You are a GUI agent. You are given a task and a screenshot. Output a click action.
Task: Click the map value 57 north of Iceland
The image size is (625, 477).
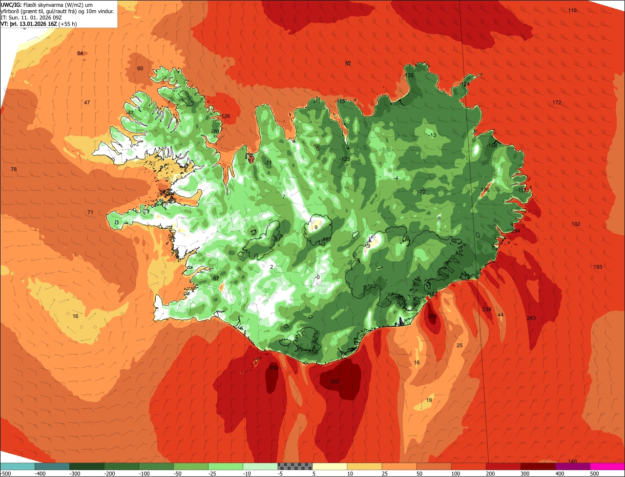348,63
